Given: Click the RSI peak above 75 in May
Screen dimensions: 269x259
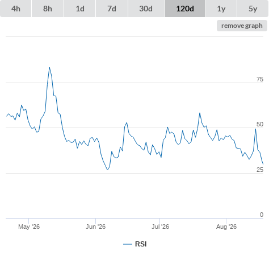Looking at the screenshot, I should [49, 68].
